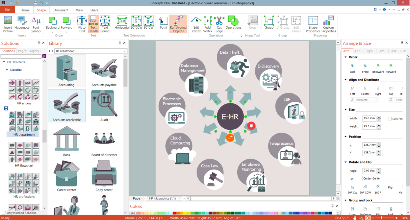
Task: Open the File menu
Action: (x=7, y=10)
